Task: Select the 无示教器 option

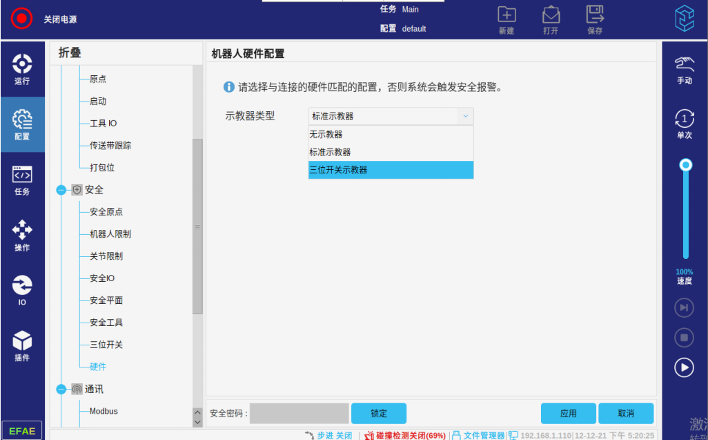Action: pos(391,135)
